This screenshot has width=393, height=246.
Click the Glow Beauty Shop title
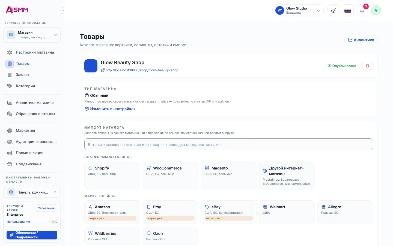tap(123, 63)
